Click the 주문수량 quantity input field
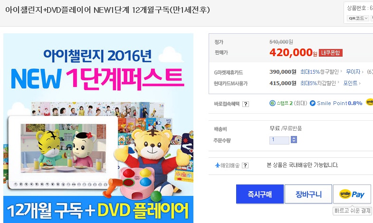Image resolution: width=373 pixels, height=223 pixels. pos(279,140)
